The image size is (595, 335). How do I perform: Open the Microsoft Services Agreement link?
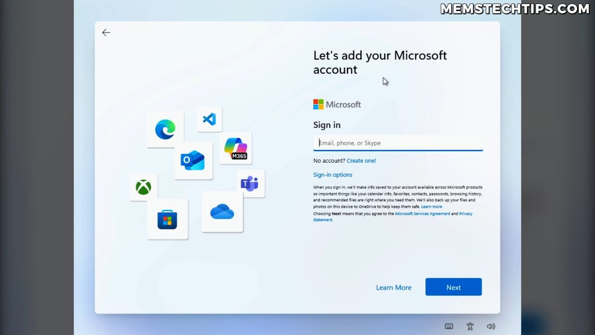[x=422, y=214]
